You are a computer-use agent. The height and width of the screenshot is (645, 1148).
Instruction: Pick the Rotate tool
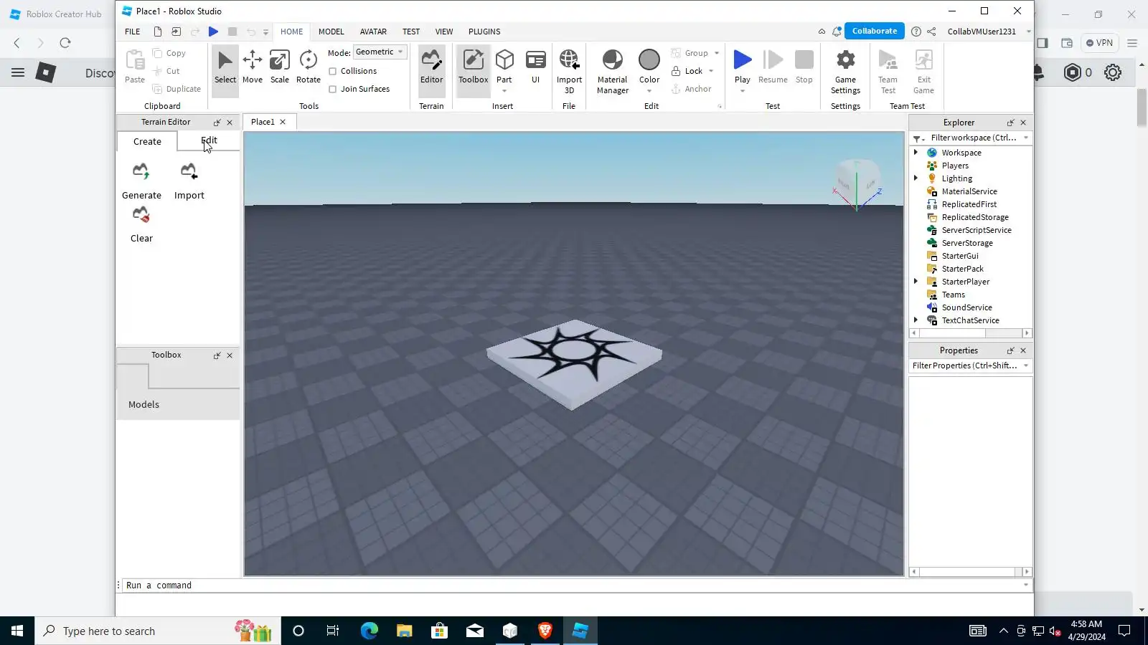tap(309, 67)
